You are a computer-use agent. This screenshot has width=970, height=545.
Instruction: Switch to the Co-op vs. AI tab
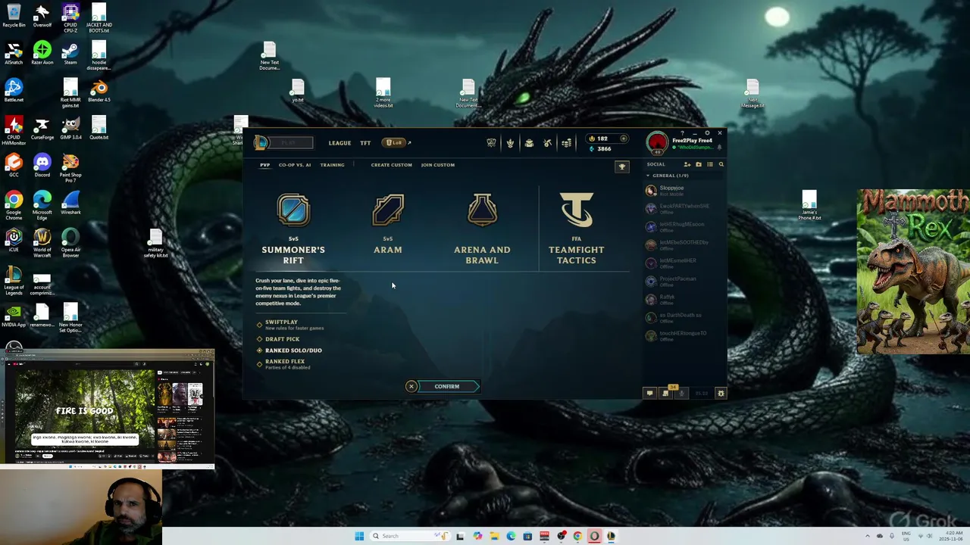click(295, 165)
